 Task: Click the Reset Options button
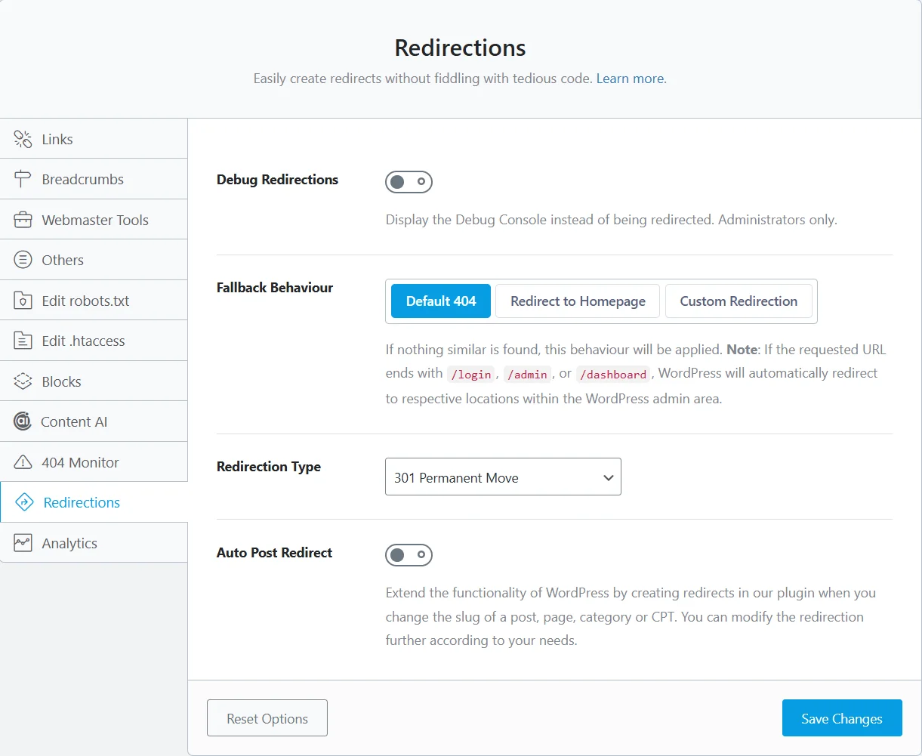tap(267, 718)
